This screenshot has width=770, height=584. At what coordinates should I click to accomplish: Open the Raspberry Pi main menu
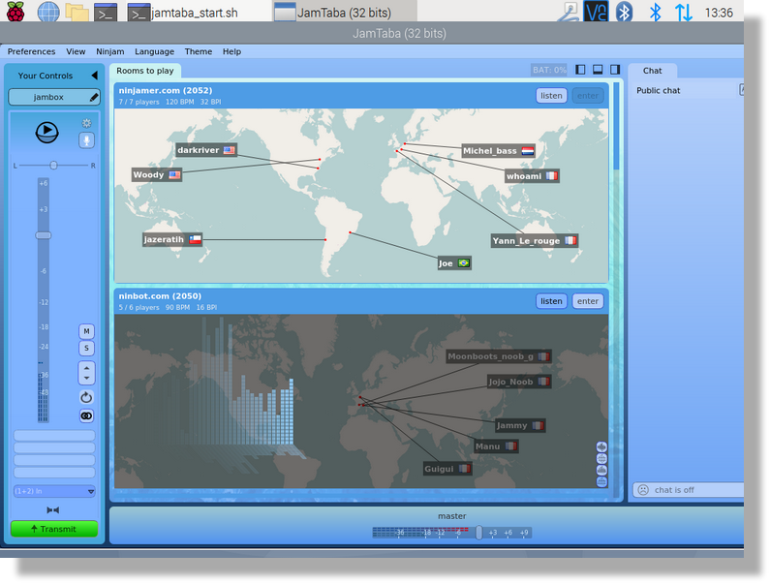point(15,12)
